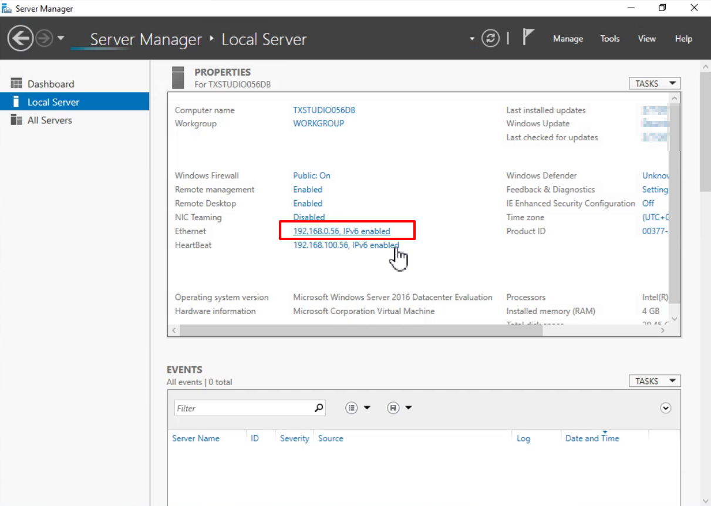
Task: Click 'Microsoft Corporation Virtual Machine' text
Action: pos(364,311)
